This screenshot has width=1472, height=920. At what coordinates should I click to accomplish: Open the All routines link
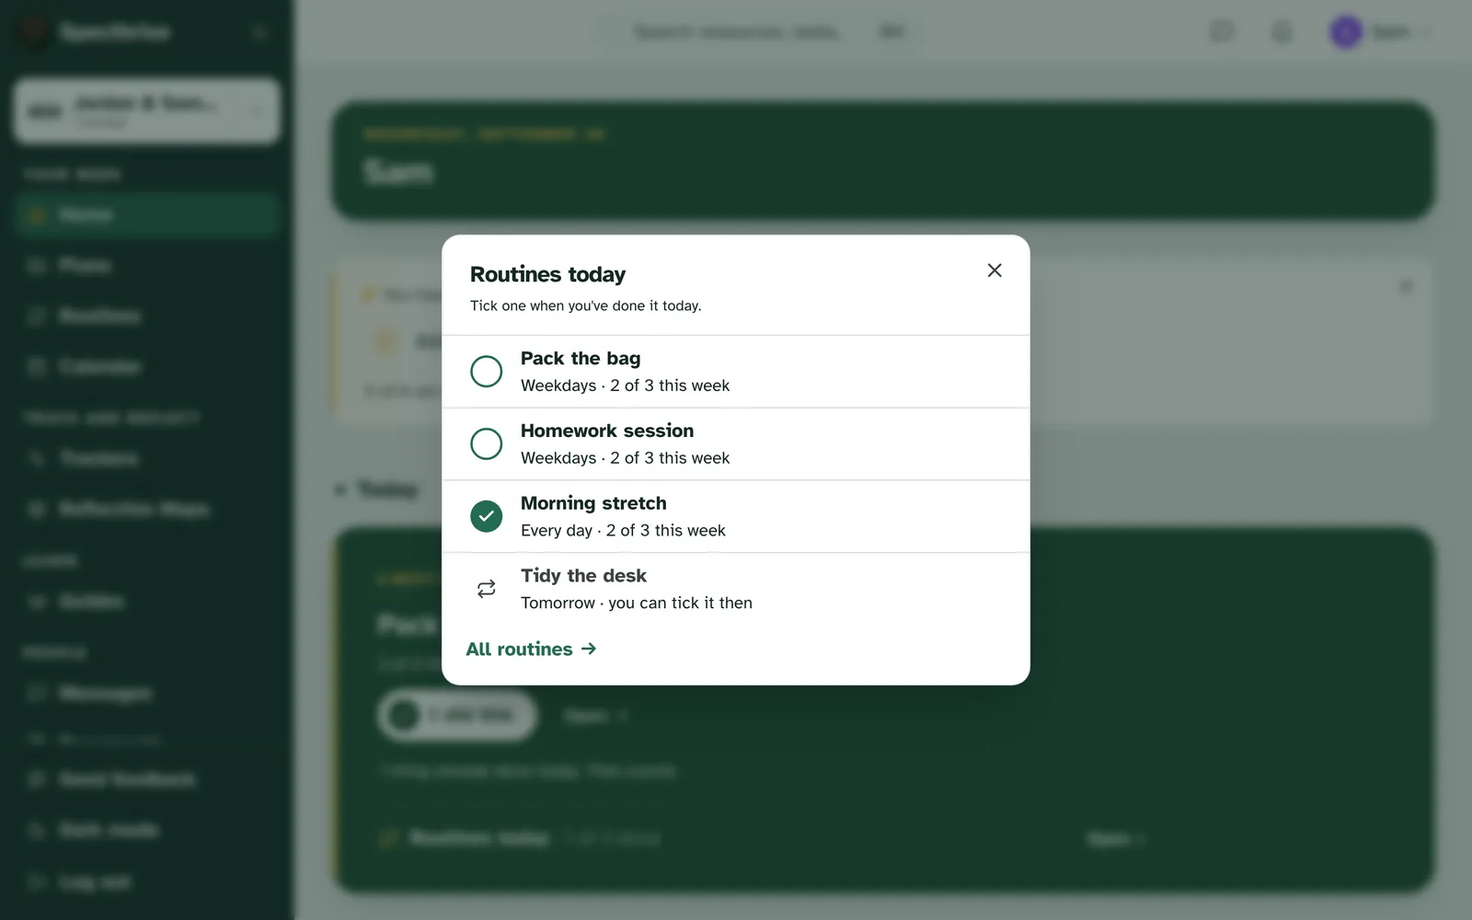click(532, 650)
